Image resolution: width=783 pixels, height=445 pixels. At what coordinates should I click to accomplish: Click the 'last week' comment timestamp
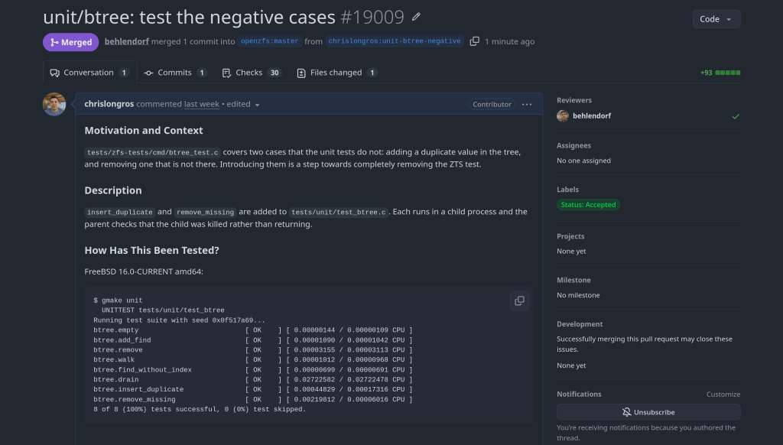pyautogui.click(x=202, y=104)
